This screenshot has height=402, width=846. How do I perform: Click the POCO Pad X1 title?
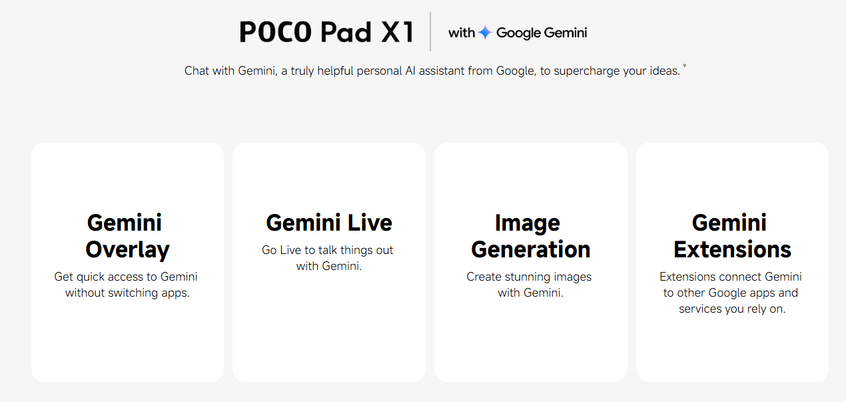click(327, 32)
